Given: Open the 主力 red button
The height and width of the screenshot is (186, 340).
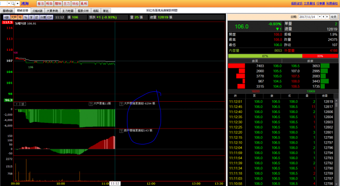Looking at the screenshot, I should (x=67, y=3).
